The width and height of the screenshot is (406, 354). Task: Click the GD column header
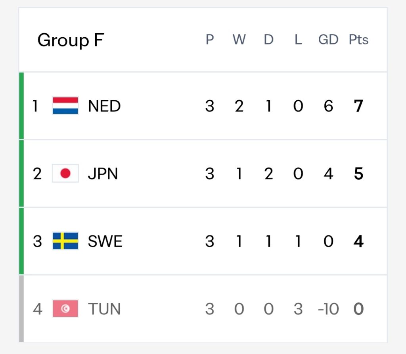tap(328, 40)
